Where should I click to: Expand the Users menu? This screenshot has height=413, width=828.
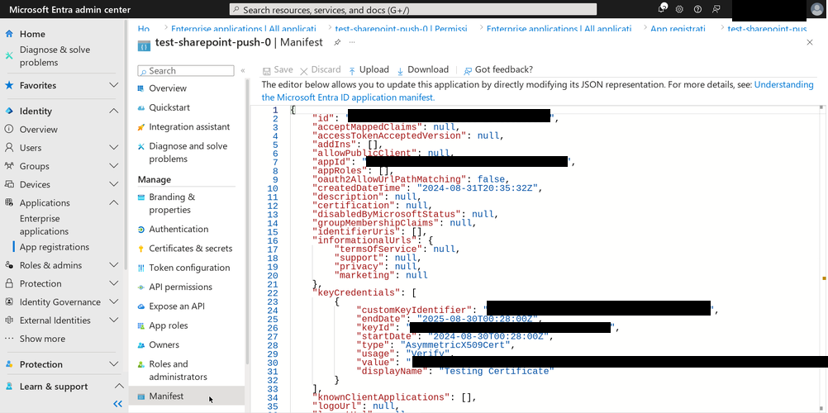click(113, 148)
